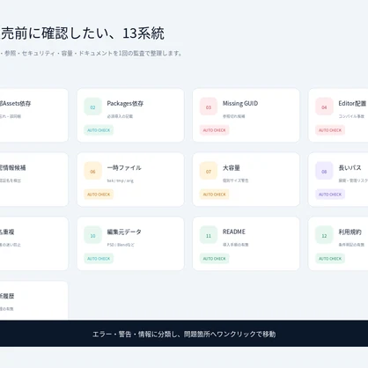The image size is (368, 368).
Task: Click AUTO CHECK tag under README
Action: (214, 259)
